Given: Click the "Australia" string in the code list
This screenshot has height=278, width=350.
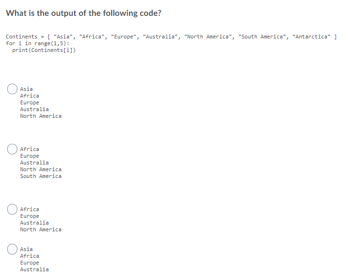Looking at the screenshot, I should pos(160,37).
